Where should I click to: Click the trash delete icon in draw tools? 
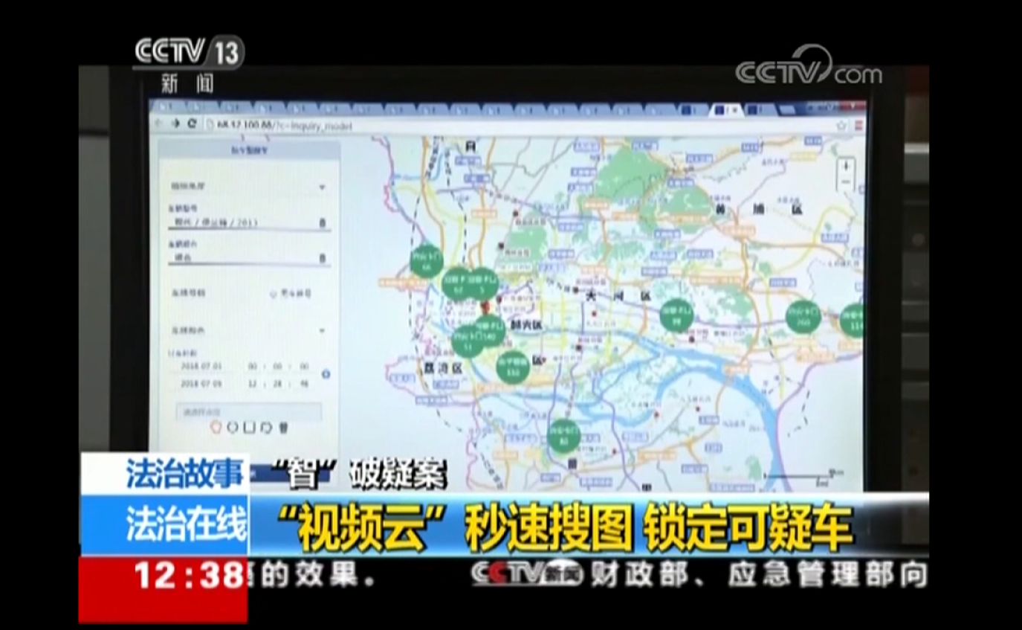coord(283,428)
